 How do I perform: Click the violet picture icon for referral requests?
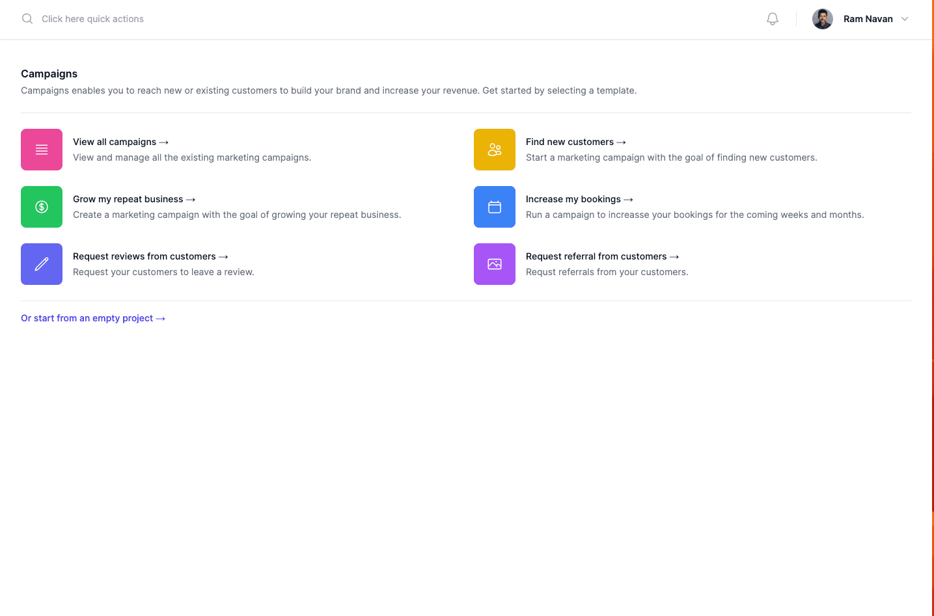coord(495,263)
